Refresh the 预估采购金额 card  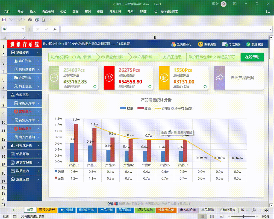point(150,87)
